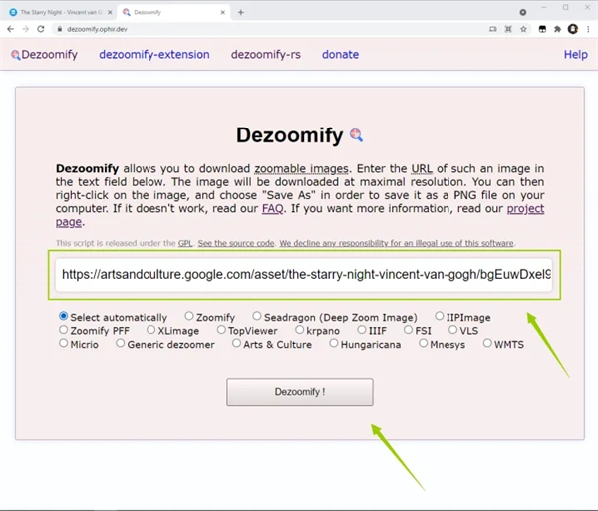Select the krpano radio option
Screen dimensions: 598x511
coord(300,330)
